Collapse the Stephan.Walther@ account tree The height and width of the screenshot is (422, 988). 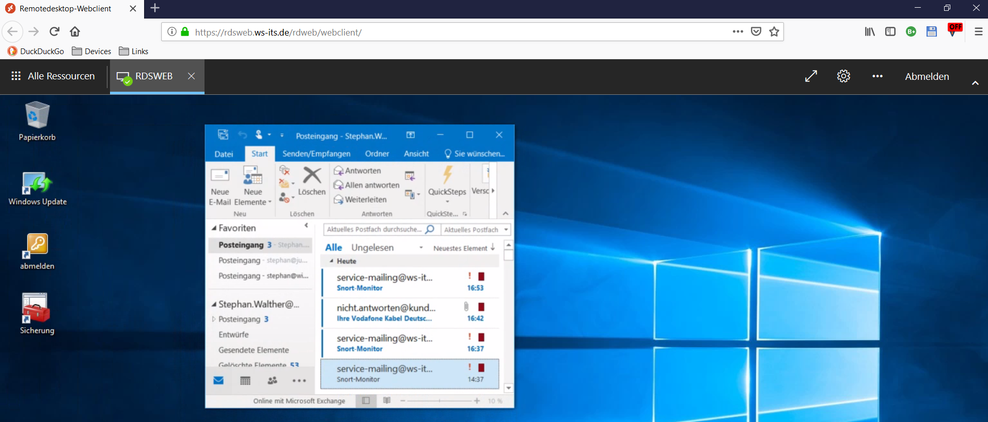pos(214,305)
